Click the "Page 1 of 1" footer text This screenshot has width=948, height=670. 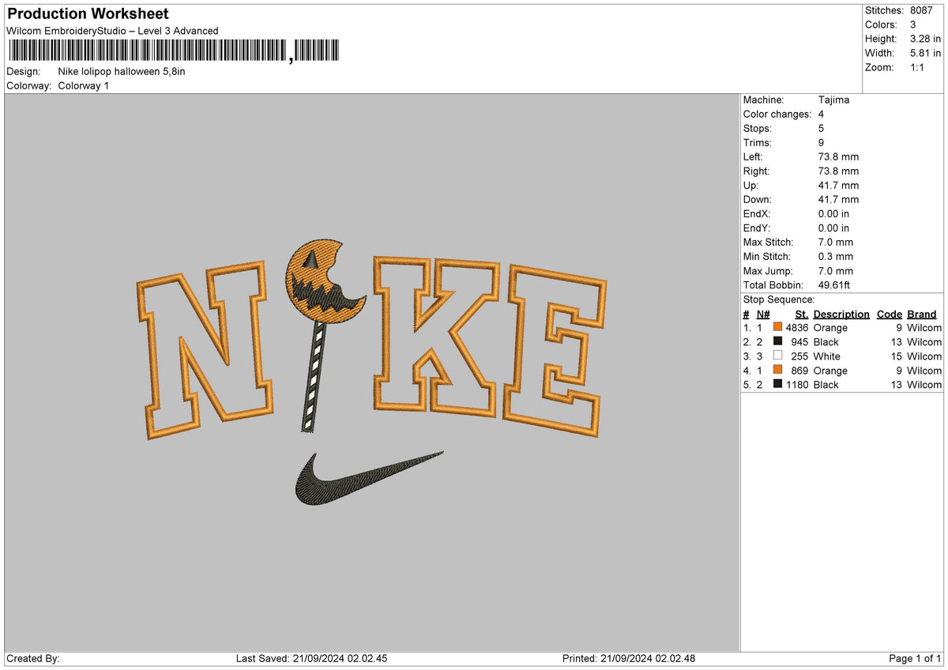tap(915, 658)
